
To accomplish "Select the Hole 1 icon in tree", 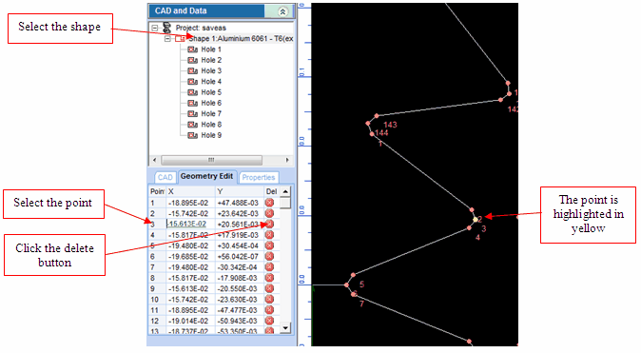I will coord(192,49).
